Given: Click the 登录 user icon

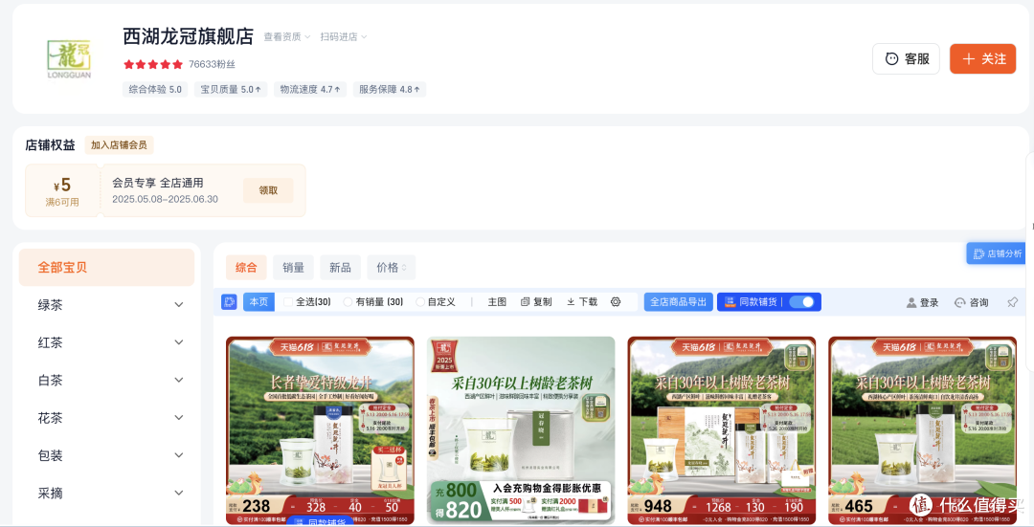Looking at the screenshot, I should pyautogui.click(x=911, y=302).
